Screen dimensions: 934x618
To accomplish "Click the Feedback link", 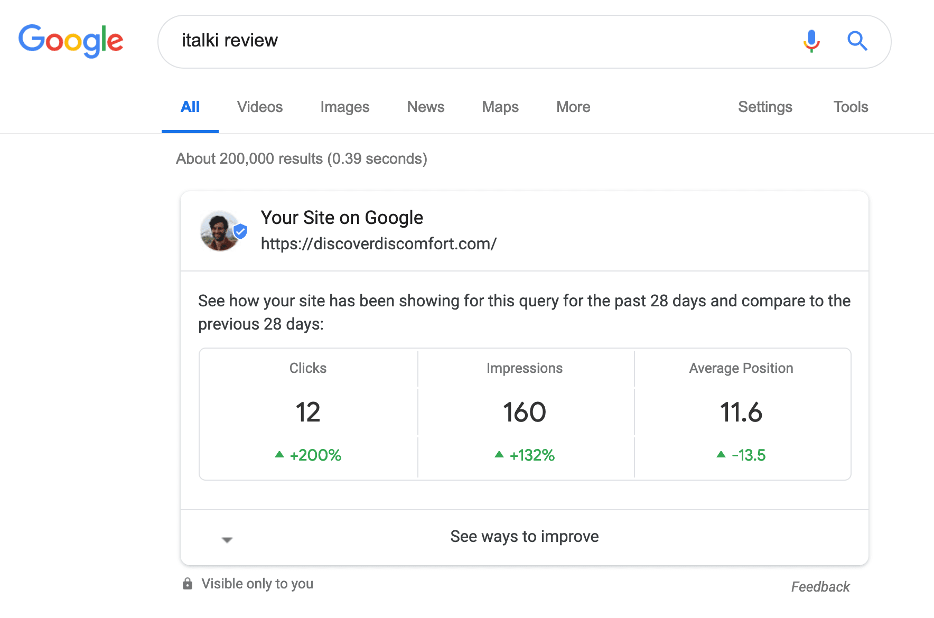I will (x=820, y=587).
